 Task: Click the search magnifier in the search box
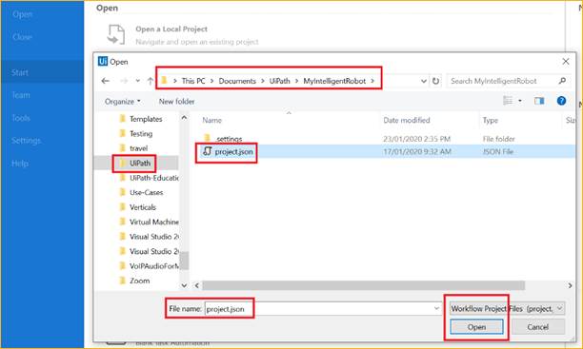[562, 81]
